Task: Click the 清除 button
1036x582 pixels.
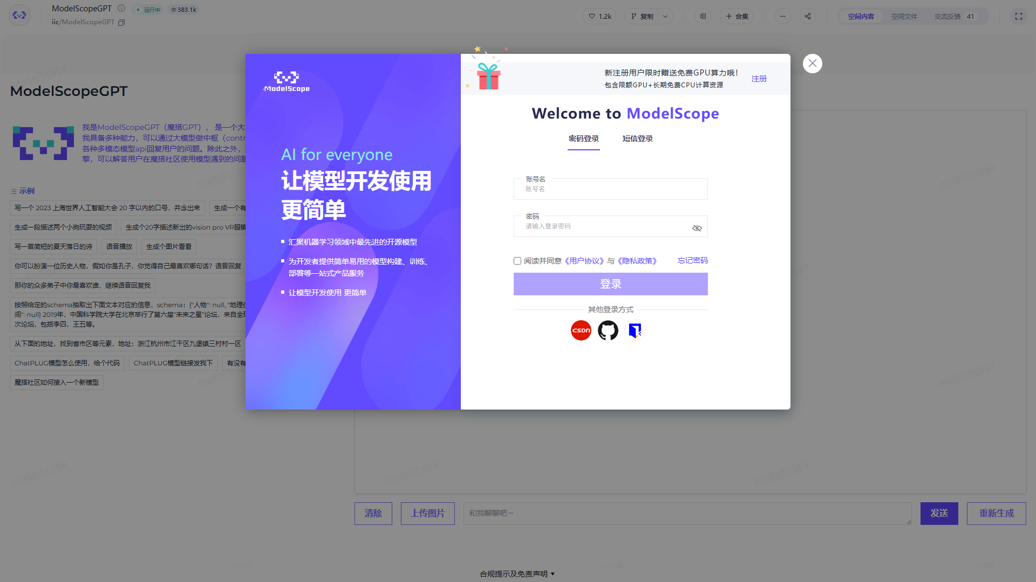Action: pos(373,514)
